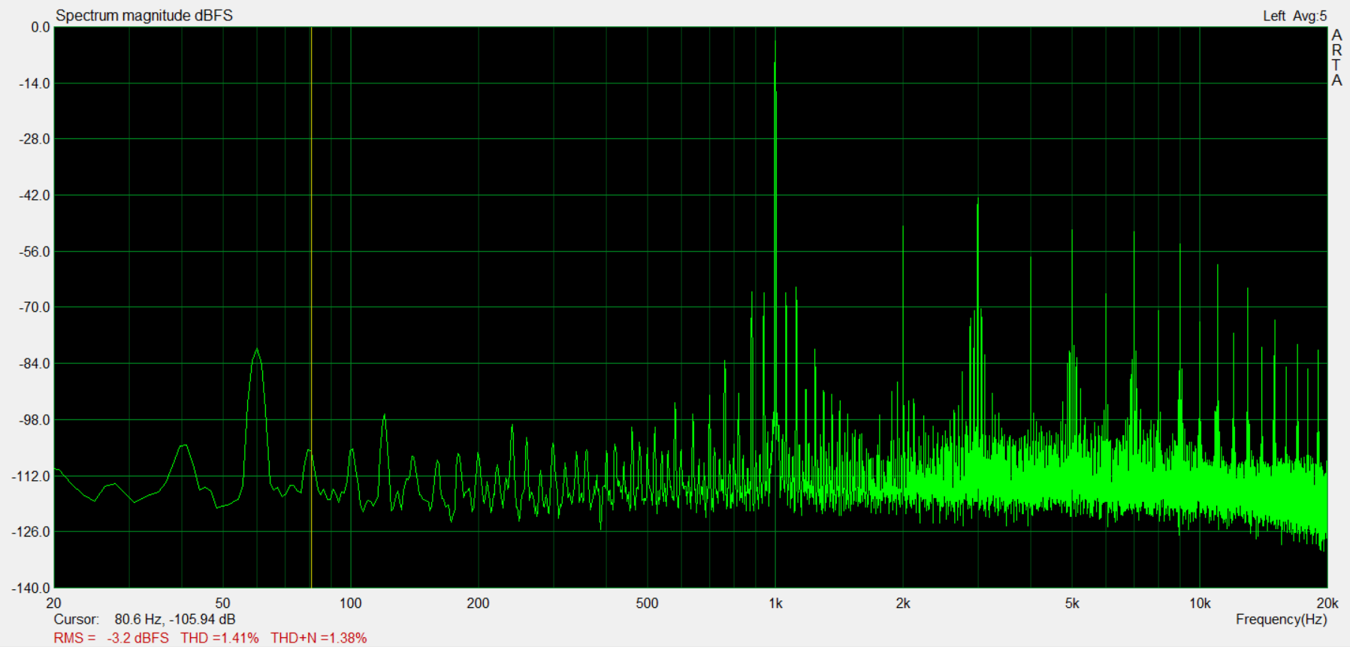
Task: Click the 'Cursor:' label
Action: pyautogui.click(x=76, y=619)
